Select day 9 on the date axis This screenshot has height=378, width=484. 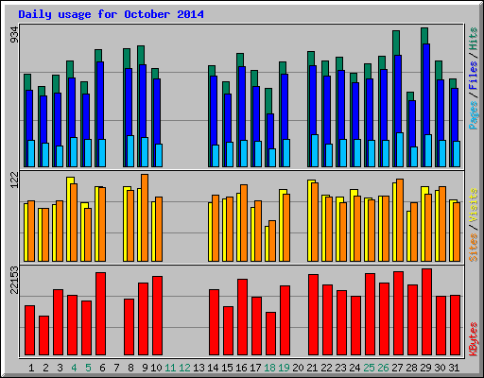click(x=145, y=368)
